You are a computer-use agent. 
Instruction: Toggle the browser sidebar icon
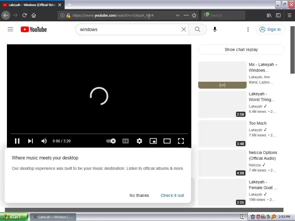click(278, 15)
